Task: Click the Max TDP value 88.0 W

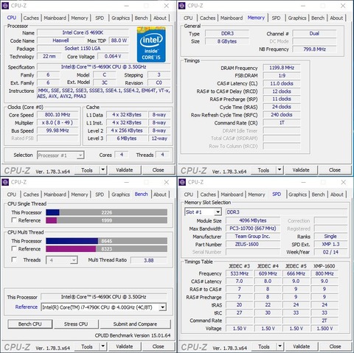Action: click(119, 41)
